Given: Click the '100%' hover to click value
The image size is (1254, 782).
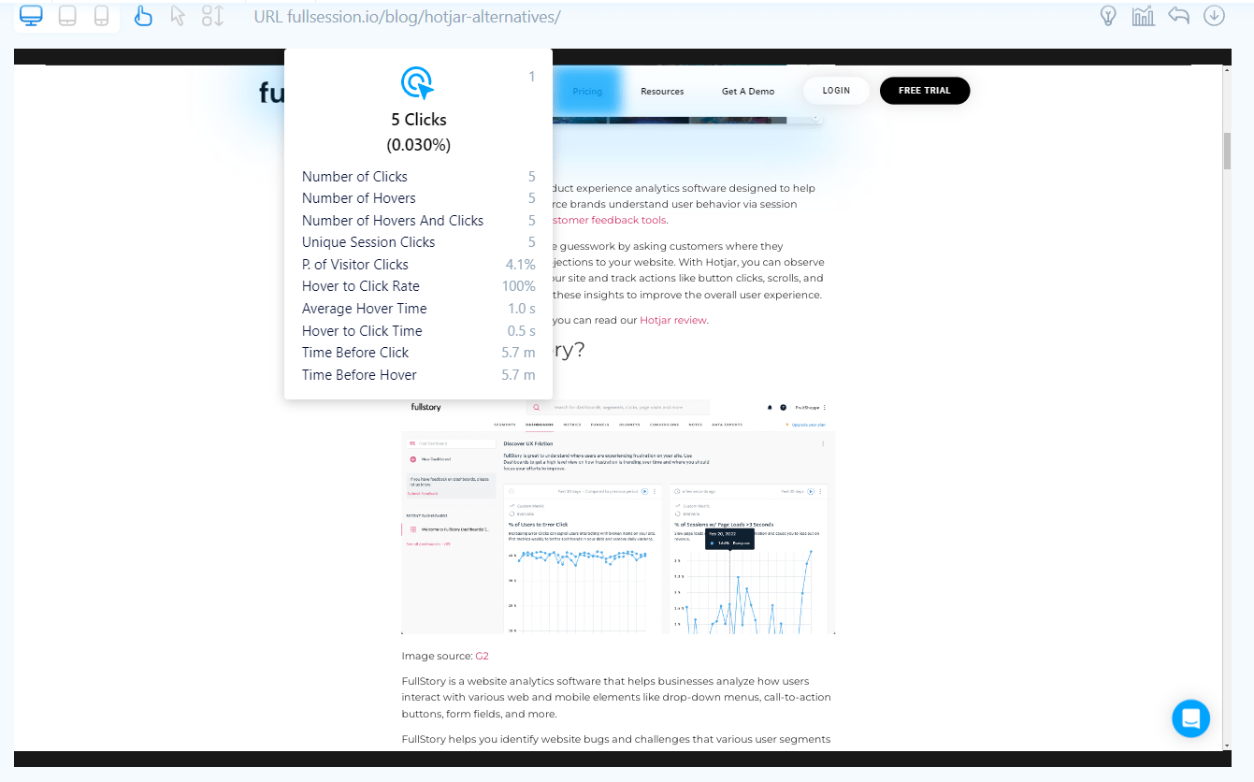Looking at the screenshot, I should click(x=519, y=286).
